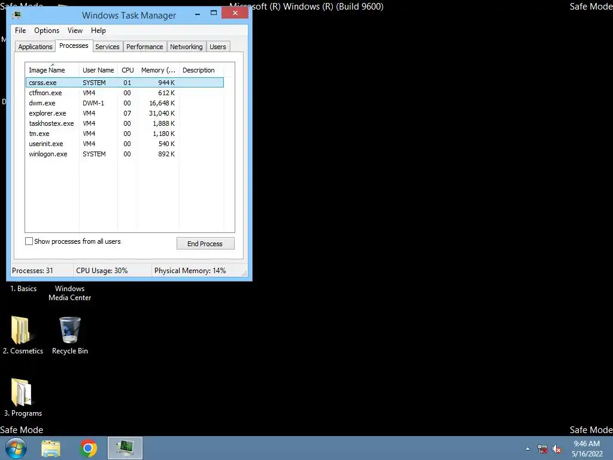
Task: Sort by Memory column header
Action: [158, 70]
